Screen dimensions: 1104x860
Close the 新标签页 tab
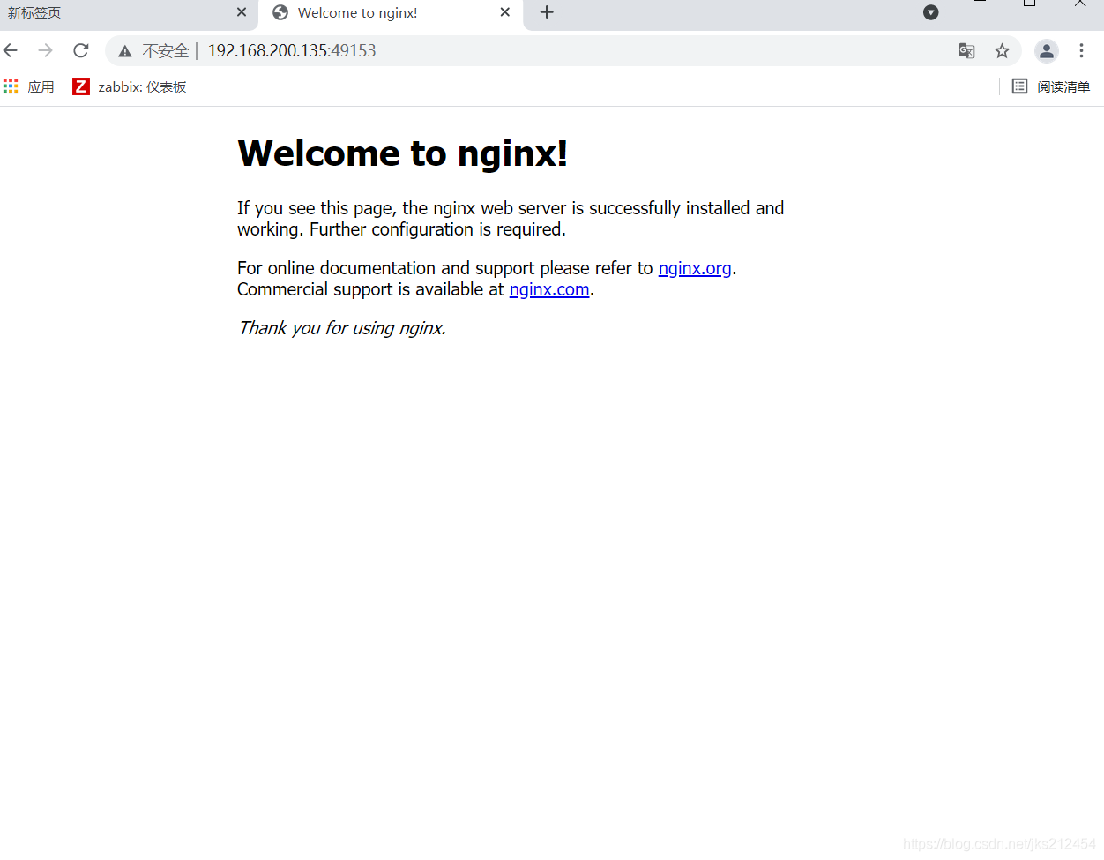point(242,12)
